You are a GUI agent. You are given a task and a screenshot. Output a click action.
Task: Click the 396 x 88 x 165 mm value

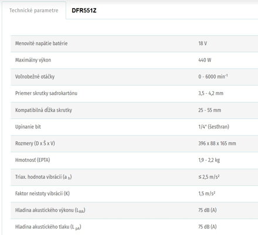[x=217, y=144]
